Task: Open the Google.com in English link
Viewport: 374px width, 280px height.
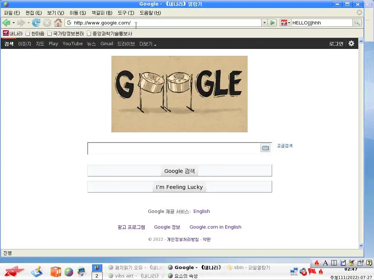Action: [x=215, y=227]
